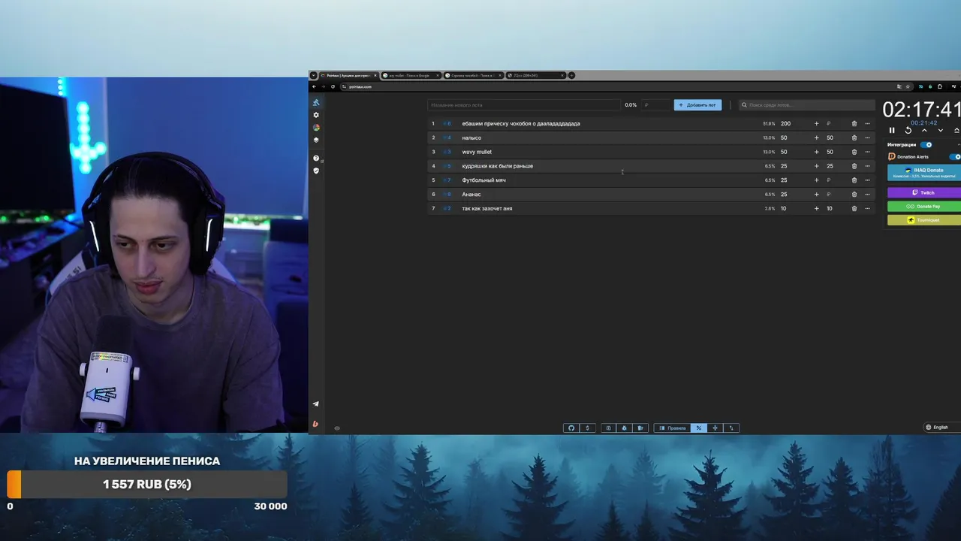Click the new lot ruble amount field

click(656, 105)
